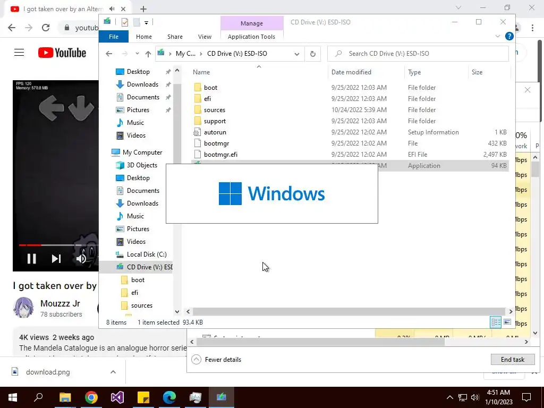Expand the ribbon chevron
The image size is (544, 408).
point(497,36)
